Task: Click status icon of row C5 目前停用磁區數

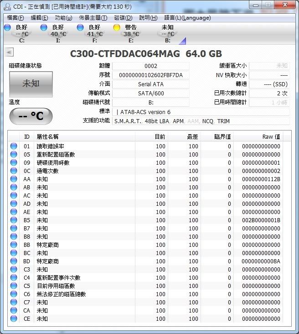Action: pos(14,286)
